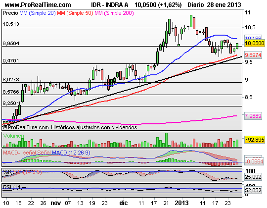The image size is (267, 208).
Task: Click the 9,9564 horizontal level label
Action: pos(11,43)
